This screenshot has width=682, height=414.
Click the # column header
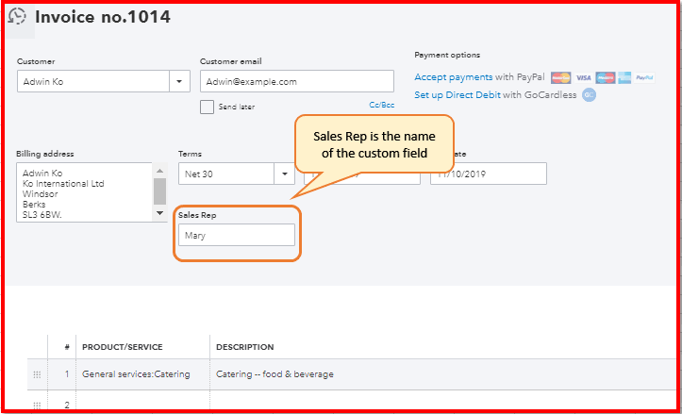(67, 347)
